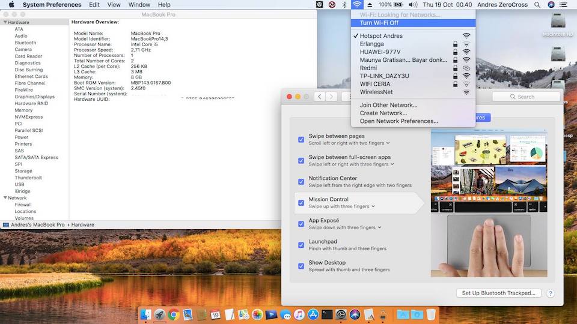Open 'Swipe up with three fingers' dropdown
The width and height of the screenshot is (577, 324).
(341, 206)
